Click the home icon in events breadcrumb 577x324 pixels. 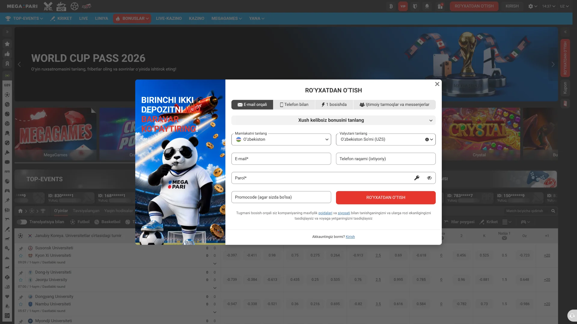coord(20,211)
